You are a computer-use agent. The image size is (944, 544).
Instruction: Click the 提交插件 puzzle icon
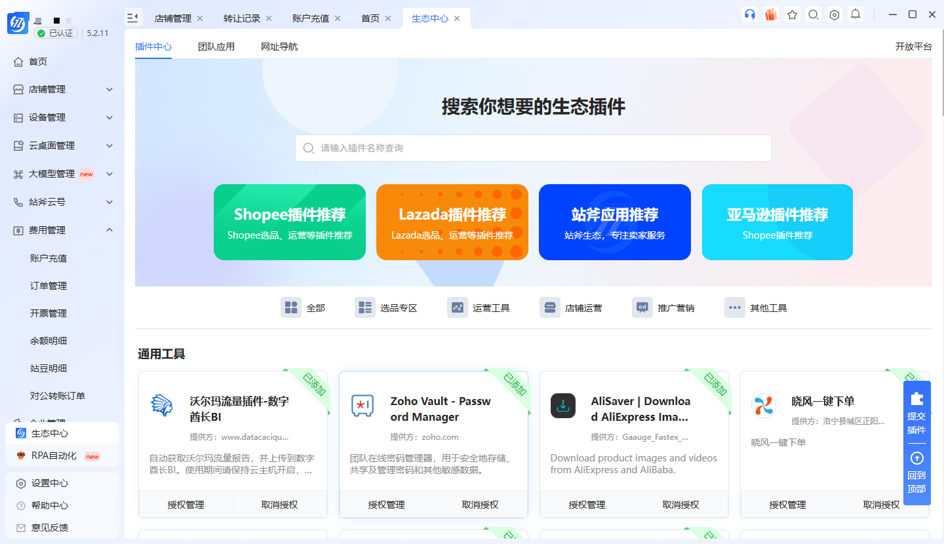pyautogui.click(x=917, y=398)
